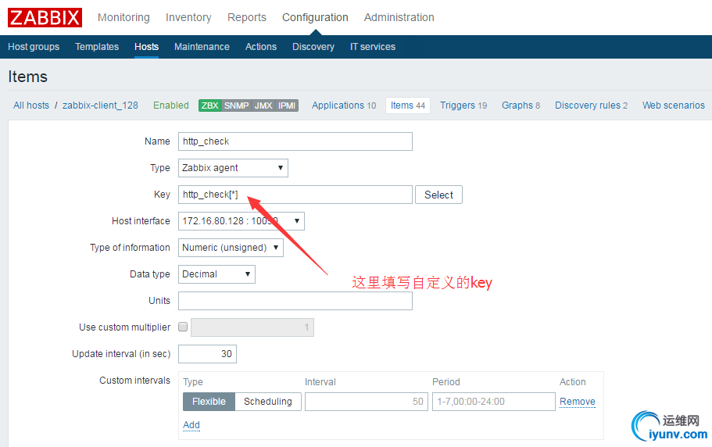Open the Data type dropdown (Decimal)

216,274
